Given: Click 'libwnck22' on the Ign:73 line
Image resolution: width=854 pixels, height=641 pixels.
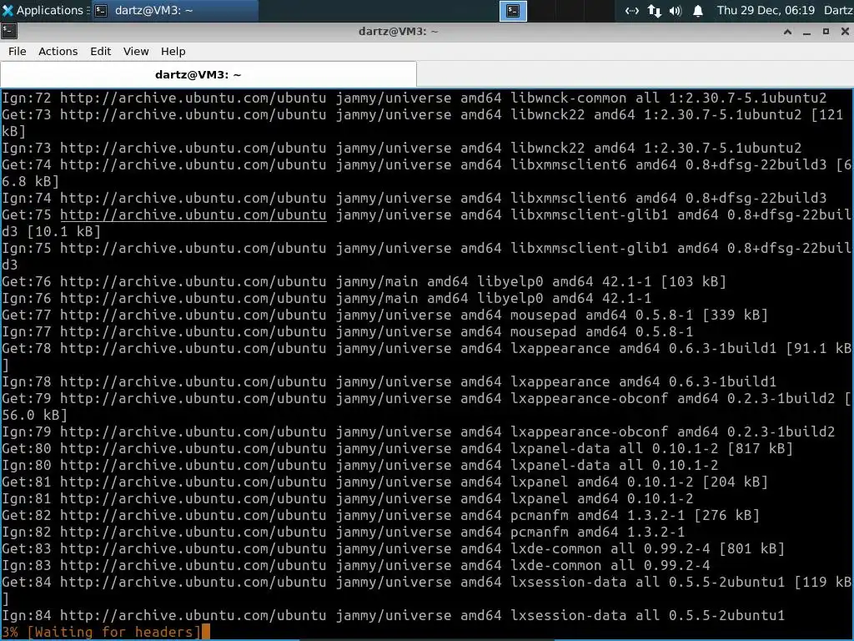Looking at the screenshot, I should [x=547, y=148].
